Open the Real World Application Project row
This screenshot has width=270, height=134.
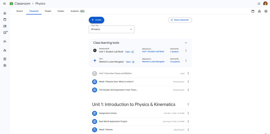click(x=140, y=121)
